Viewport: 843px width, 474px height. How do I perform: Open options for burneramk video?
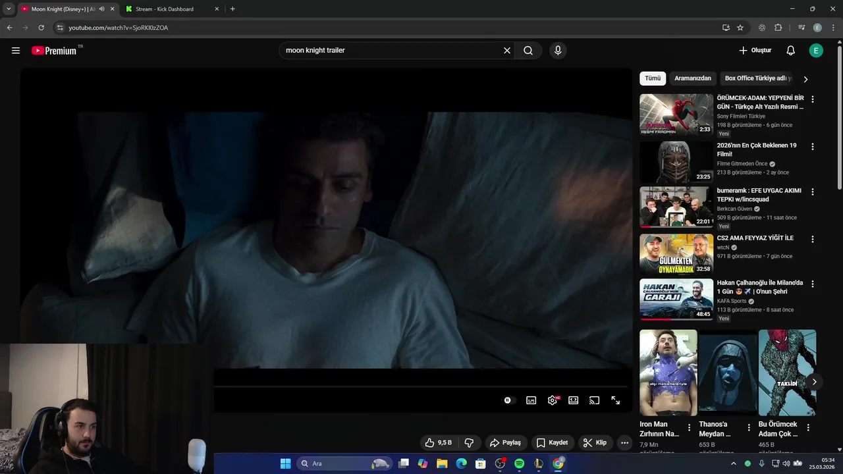click(x=813, y=192)
